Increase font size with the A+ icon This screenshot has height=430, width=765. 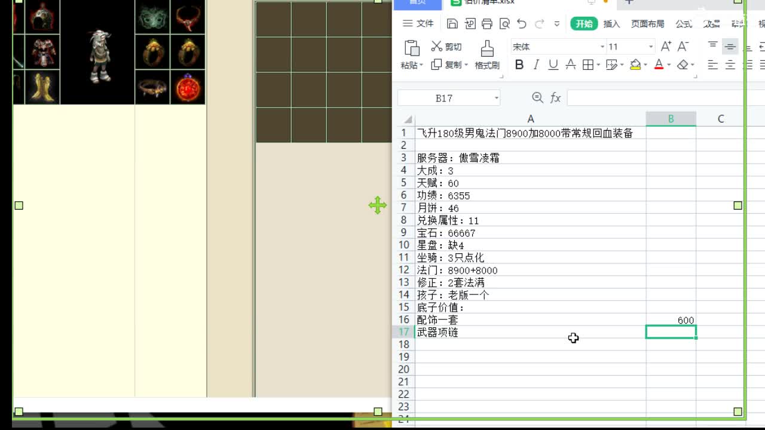(x=666, y=47)
